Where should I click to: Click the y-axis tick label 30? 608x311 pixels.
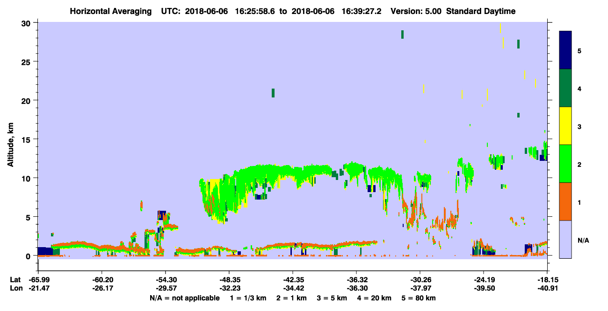coord(27,23)
